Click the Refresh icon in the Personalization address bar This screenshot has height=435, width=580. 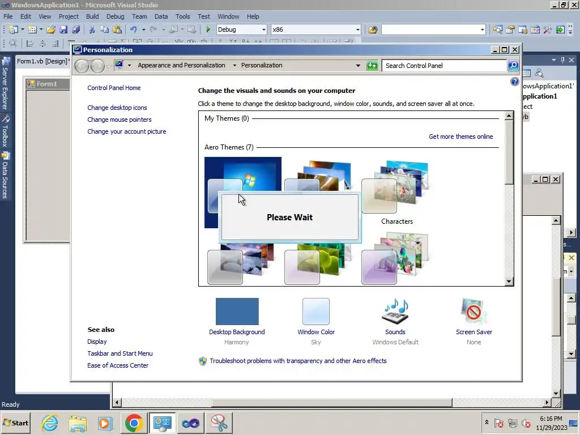[x=372, y=66]
